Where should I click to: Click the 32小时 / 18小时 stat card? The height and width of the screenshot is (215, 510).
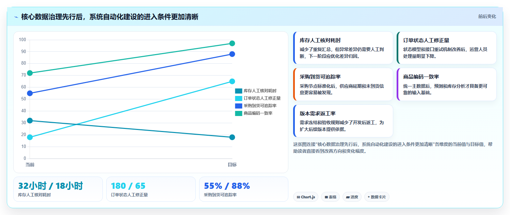[58, 189]
